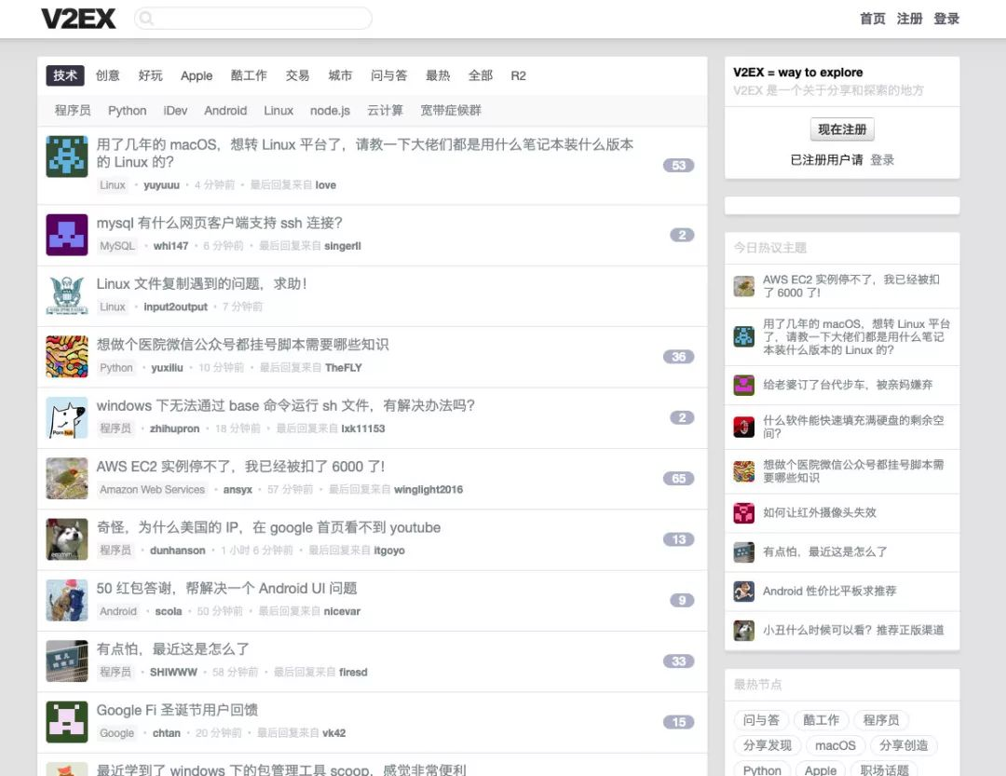This screenshot has width=1006, height=776.
Task: Click 登录 link beside 已注册用户请
Action: 882,160
